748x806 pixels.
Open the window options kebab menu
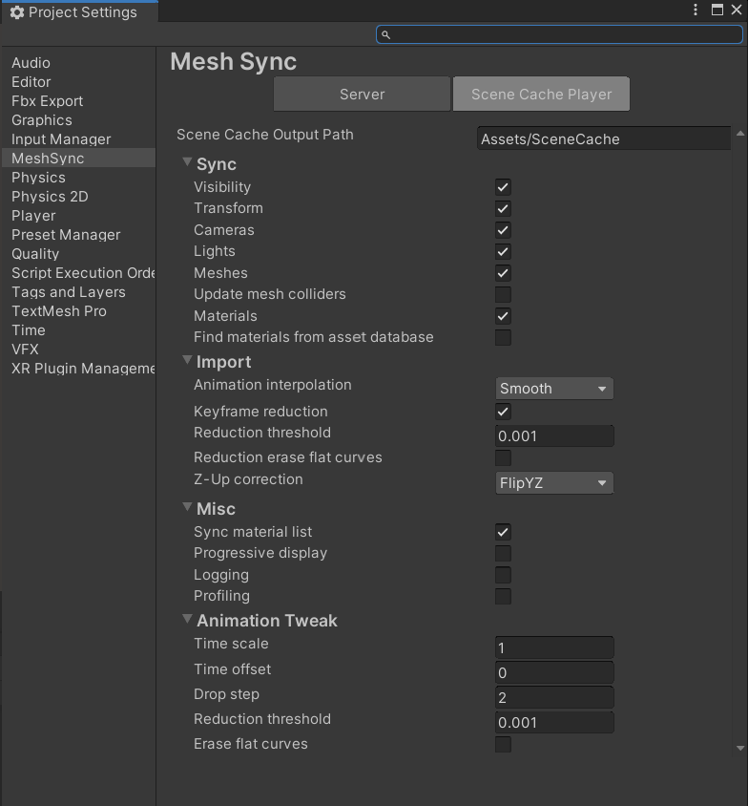(696, 10)
